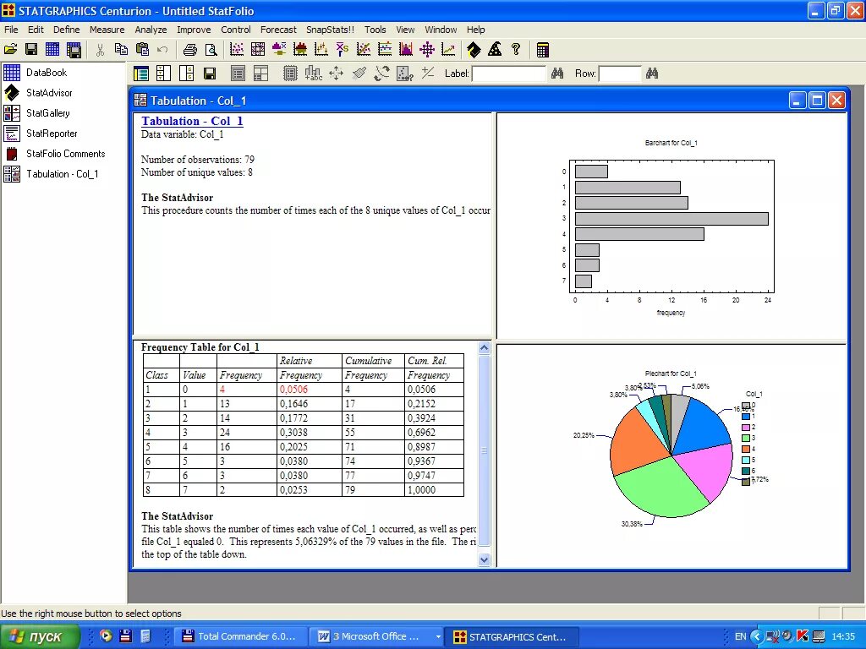Click the blue legend swatch for value 1
The height and width of the screenshot is (649, 866).
click(746, 416)
